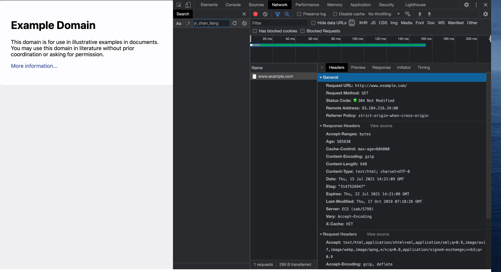Switch to the Console tab
The height and width of the screenshot is (272, 501).
coord(233,5)
